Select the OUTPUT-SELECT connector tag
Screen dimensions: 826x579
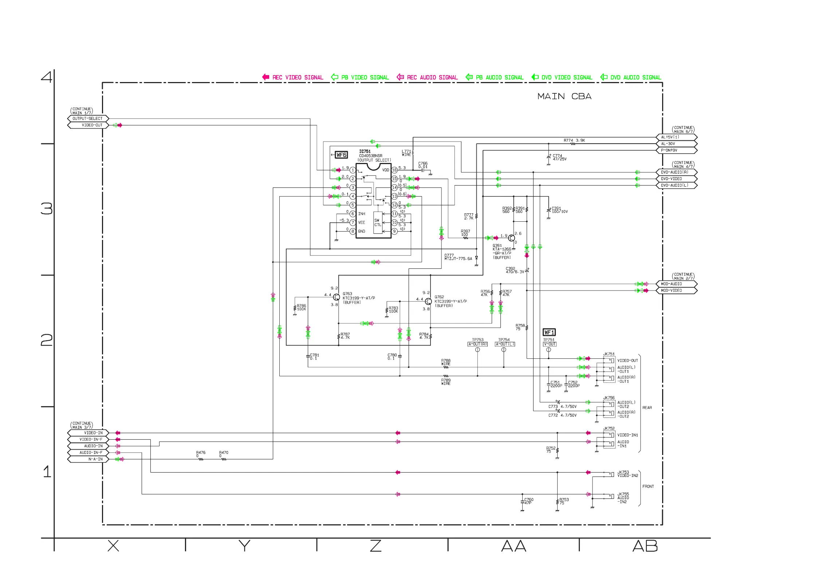(x=88, y=118)
